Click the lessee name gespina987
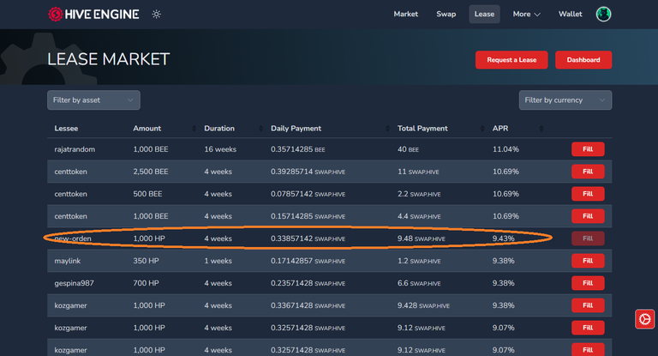Viewport: 658px width, 356px height. click(74, 283)
